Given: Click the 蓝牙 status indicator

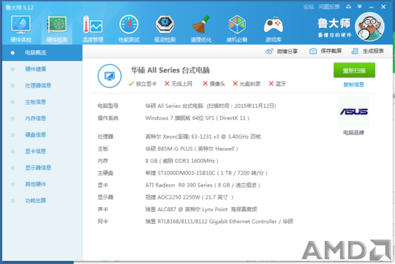Looking at the screenshot, I should [277, 84].
